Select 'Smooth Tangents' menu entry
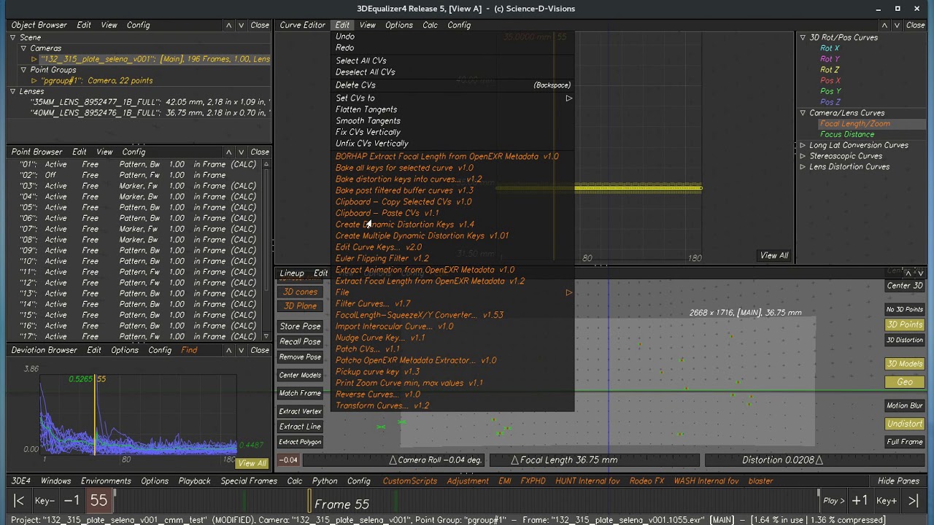The width and height of the screenshot is (934, 525). [368, 121]
